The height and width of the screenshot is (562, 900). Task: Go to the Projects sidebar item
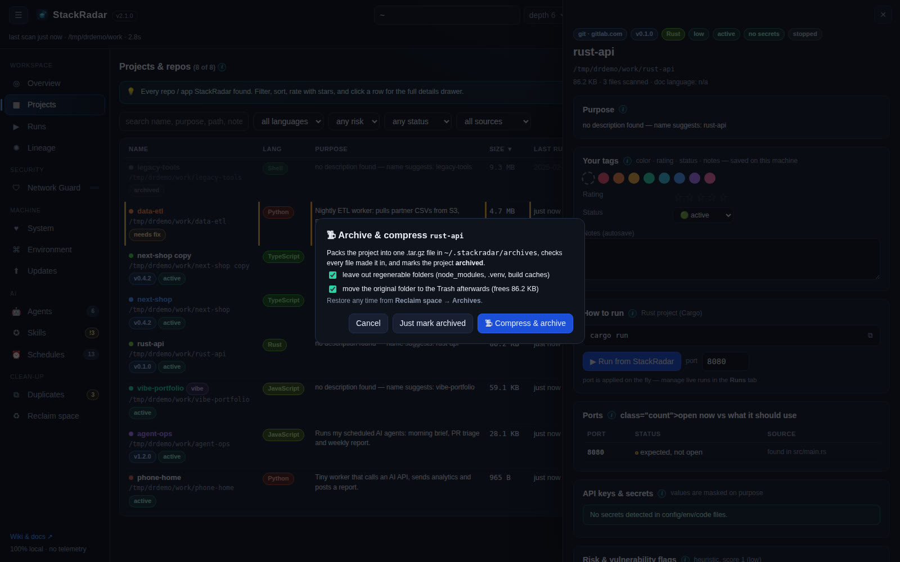coord(55,105)
